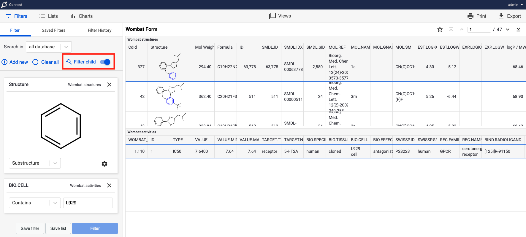
Task: Click the Print icon
Action: click(470, 16)
